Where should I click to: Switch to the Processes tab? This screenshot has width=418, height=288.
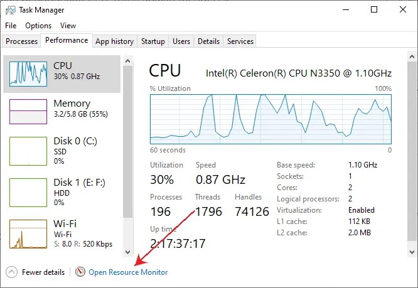pos(21,41)
